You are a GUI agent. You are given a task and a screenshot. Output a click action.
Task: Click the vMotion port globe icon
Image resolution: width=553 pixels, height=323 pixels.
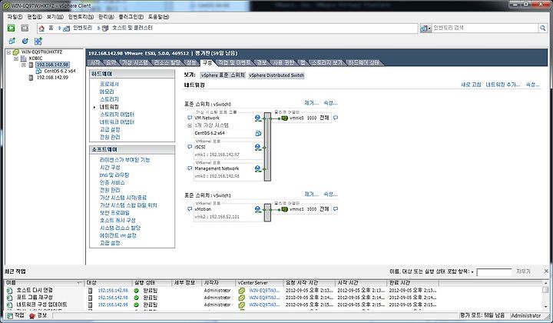(x=258, y=209)
